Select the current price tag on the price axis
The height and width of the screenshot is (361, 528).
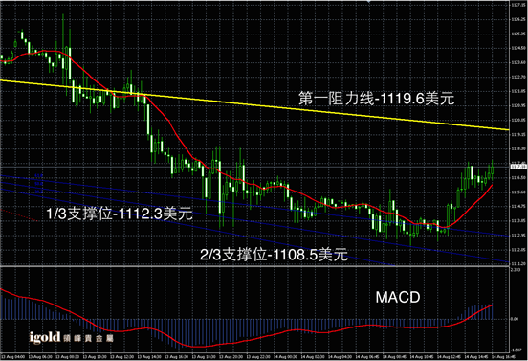(x=518, y=167)
